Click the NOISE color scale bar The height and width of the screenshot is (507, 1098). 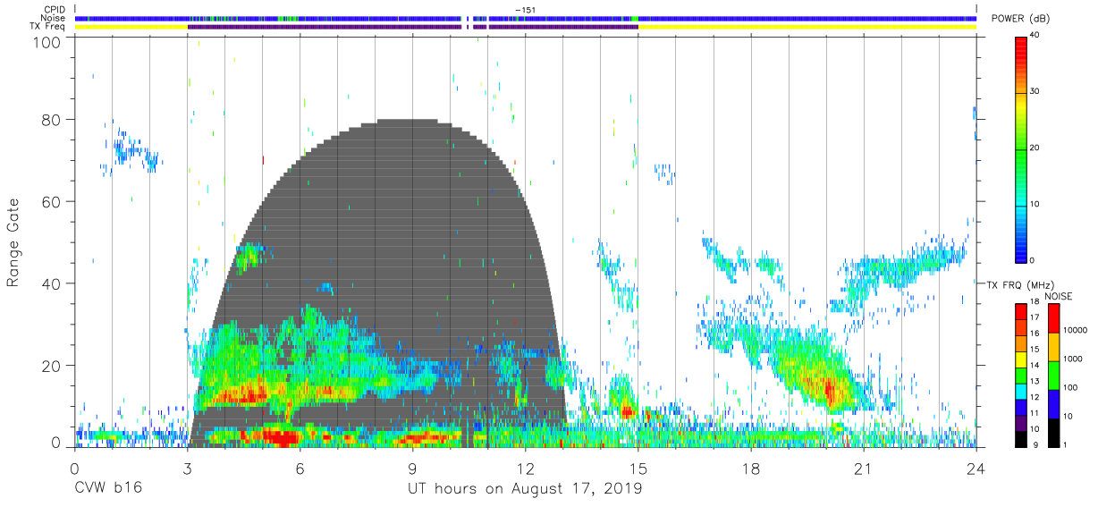point(1054,374)
